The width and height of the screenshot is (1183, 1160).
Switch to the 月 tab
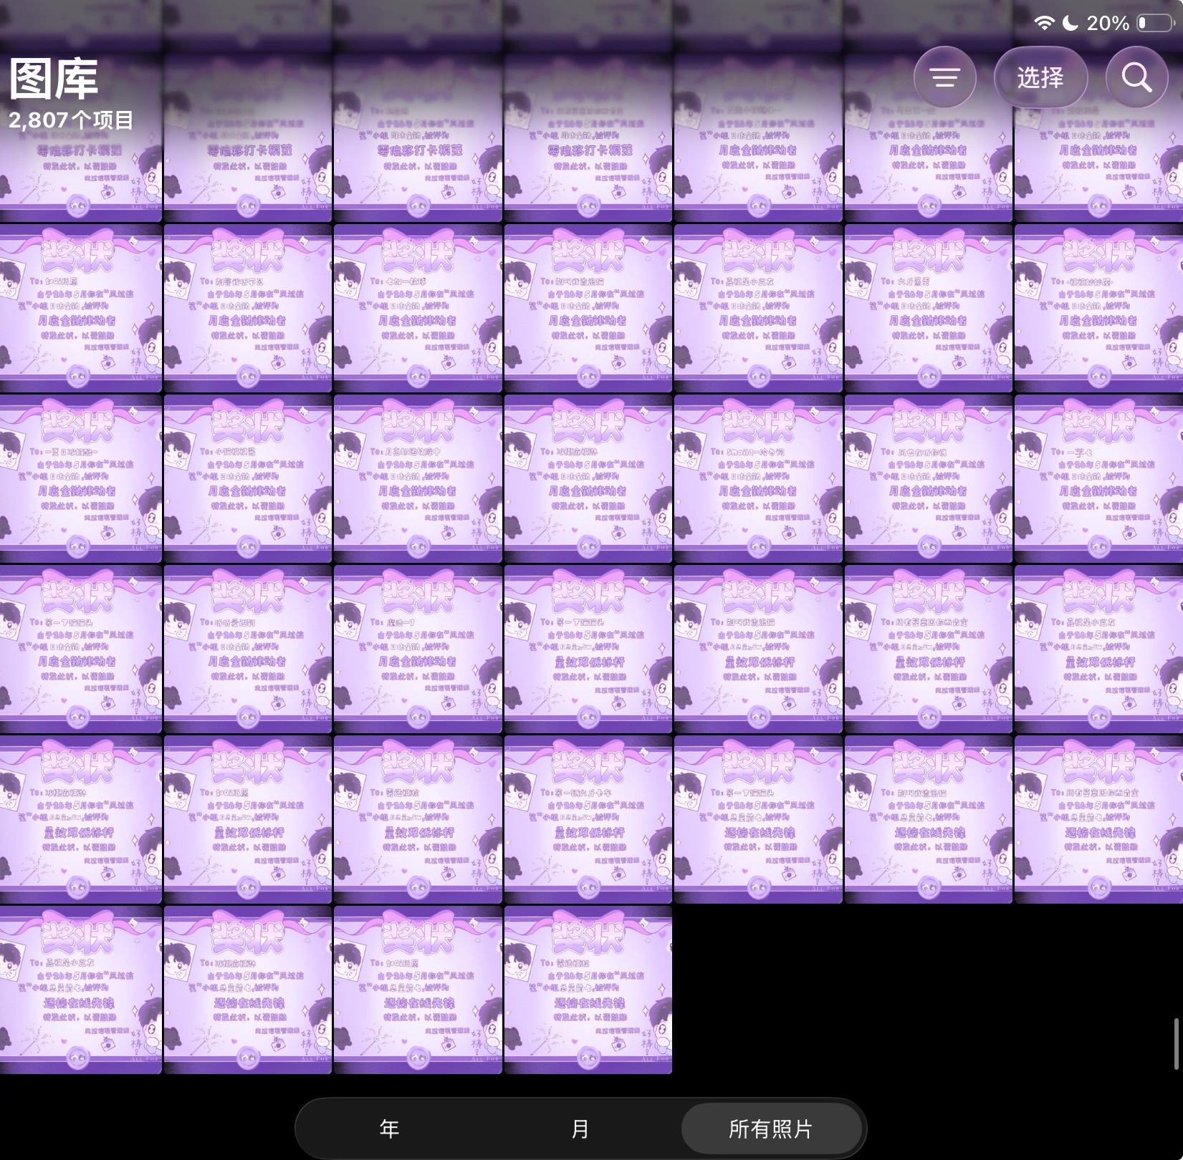tap(580, 1129)
